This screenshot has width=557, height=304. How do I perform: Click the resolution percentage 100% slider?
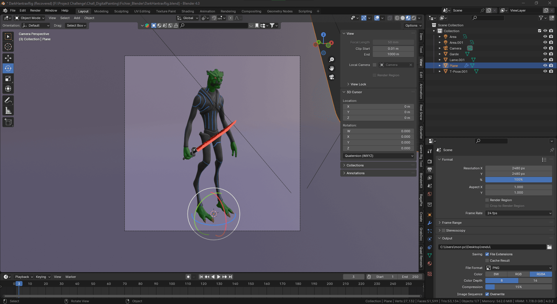click(519, 180)
